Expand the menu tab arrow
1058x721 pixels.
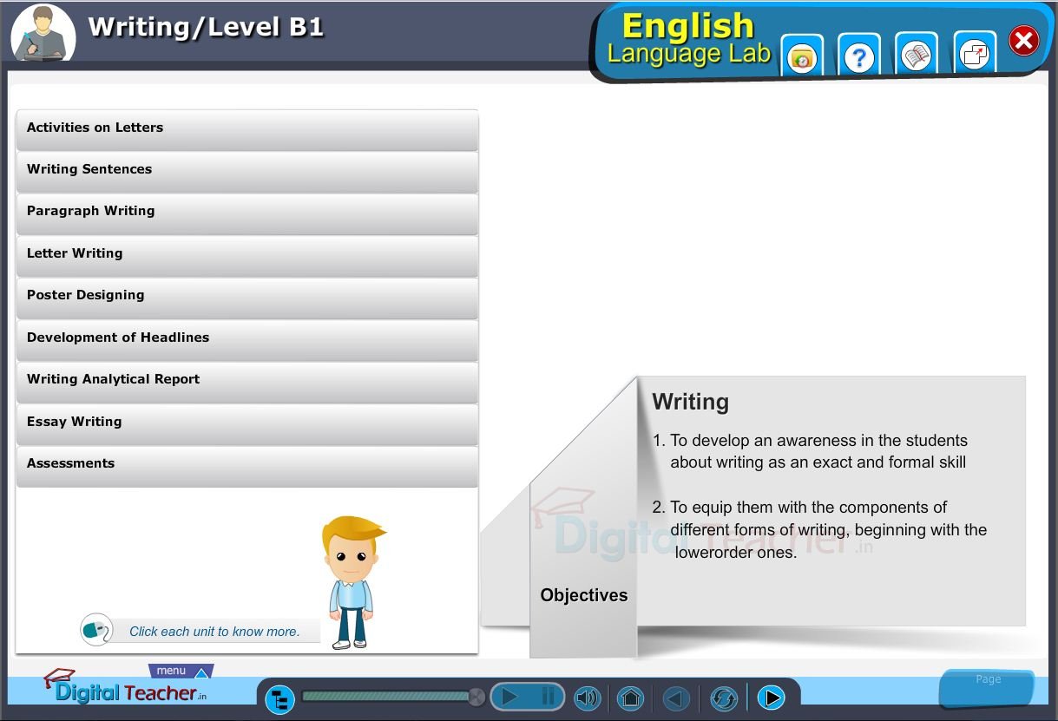click(201, 673)
